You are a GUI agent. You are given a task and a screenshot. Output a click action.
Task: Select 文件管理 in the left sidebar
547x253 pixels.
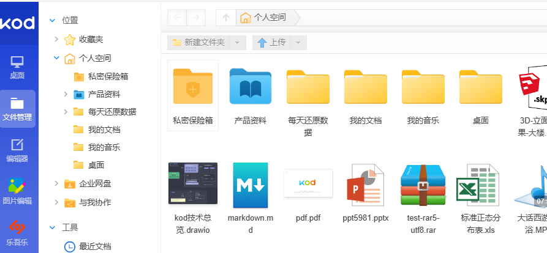point(17,109)
